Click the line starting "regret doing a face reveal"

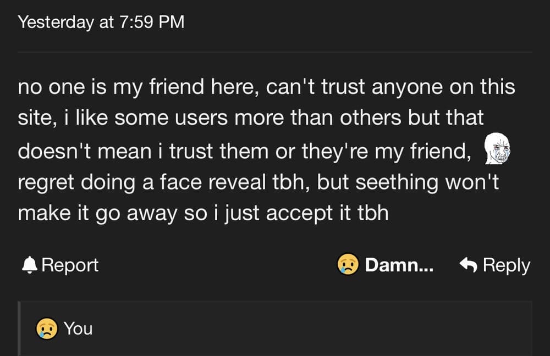[258, 182]
